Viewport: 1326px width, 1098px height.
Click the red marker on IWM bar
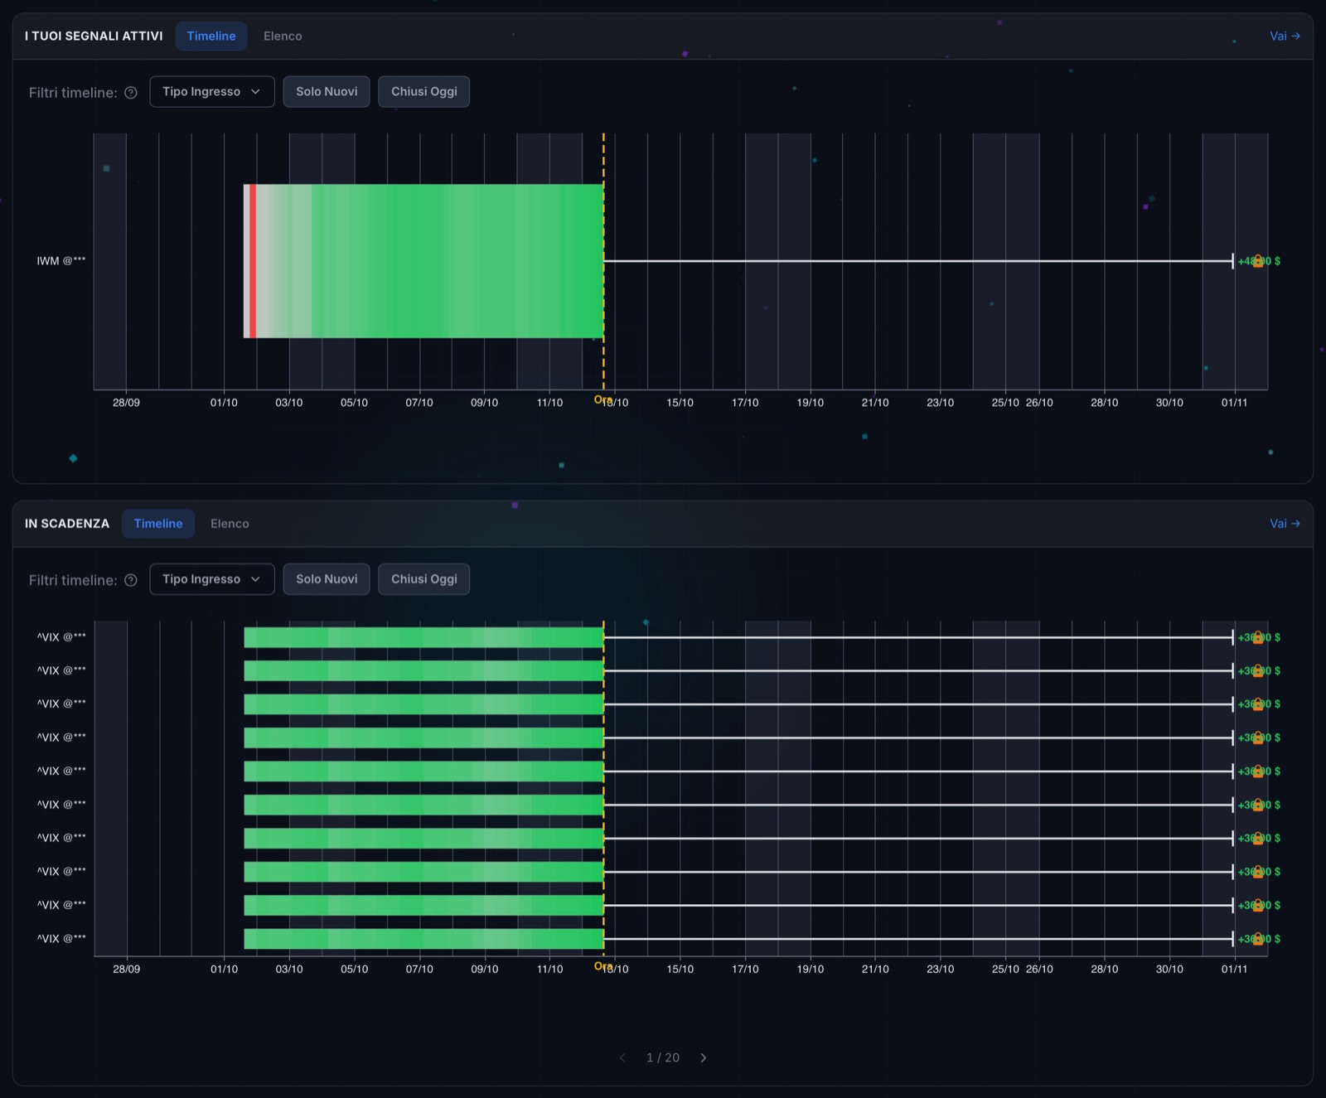click(x=253, y=261)
